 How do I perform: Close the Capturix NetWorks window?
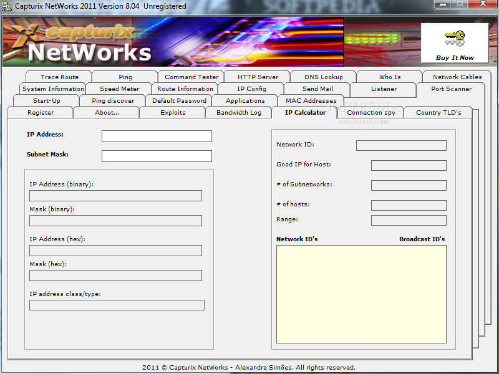coord(482,4)
